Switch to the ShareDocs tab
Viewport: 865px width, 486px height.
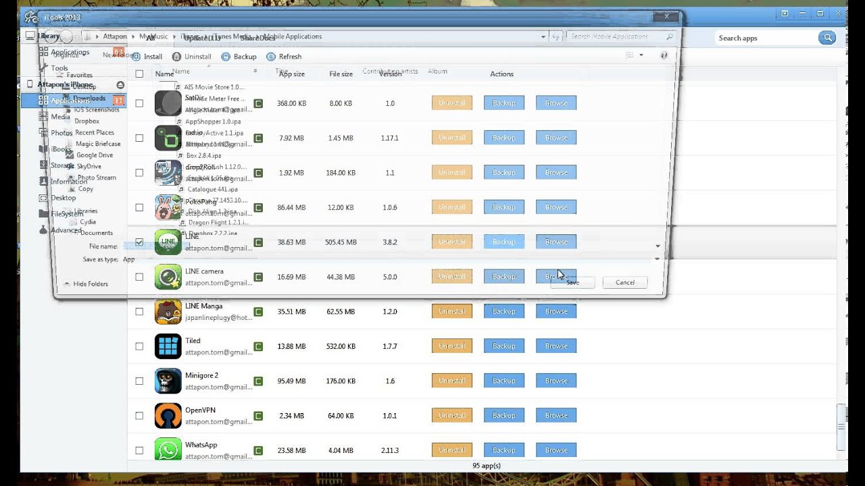tap(257, 38)
